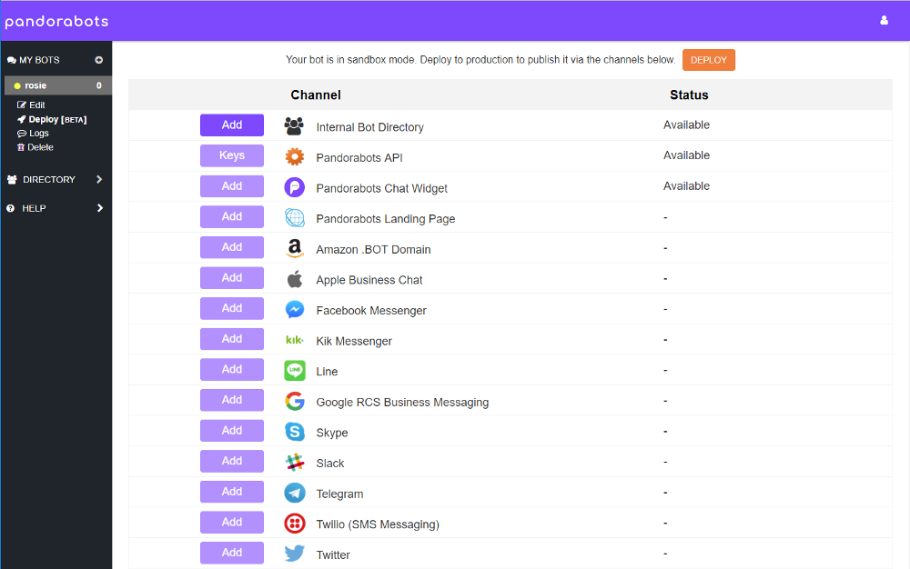910x569 pixels.
Task: Add the Line channel
Action: pos(232,369)
